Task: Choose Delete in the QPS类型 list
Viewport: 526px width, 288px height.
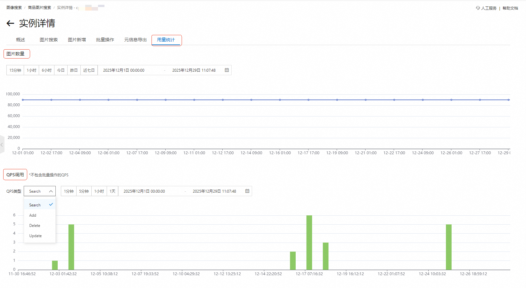Action: [40, 226]
